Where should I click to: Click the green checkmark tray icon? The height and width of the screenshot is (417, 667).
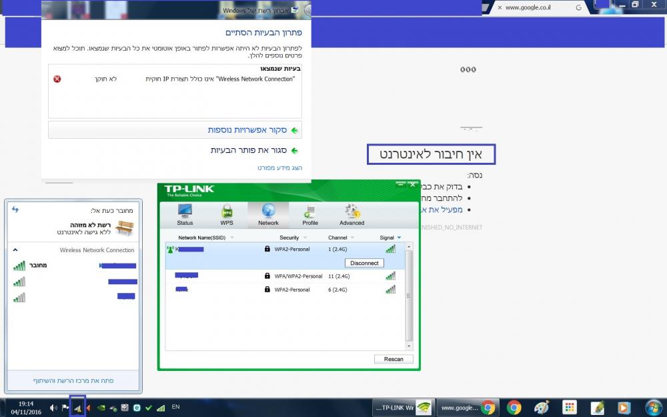click(x=149, y=408)
